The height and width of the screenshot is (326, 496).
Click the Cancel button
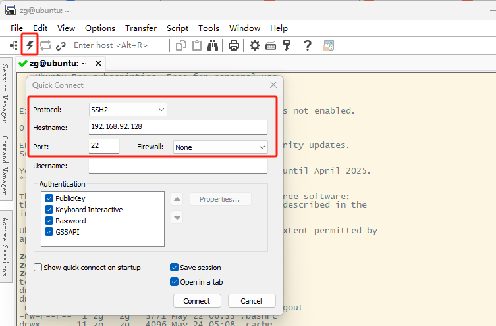pos(252,301)
